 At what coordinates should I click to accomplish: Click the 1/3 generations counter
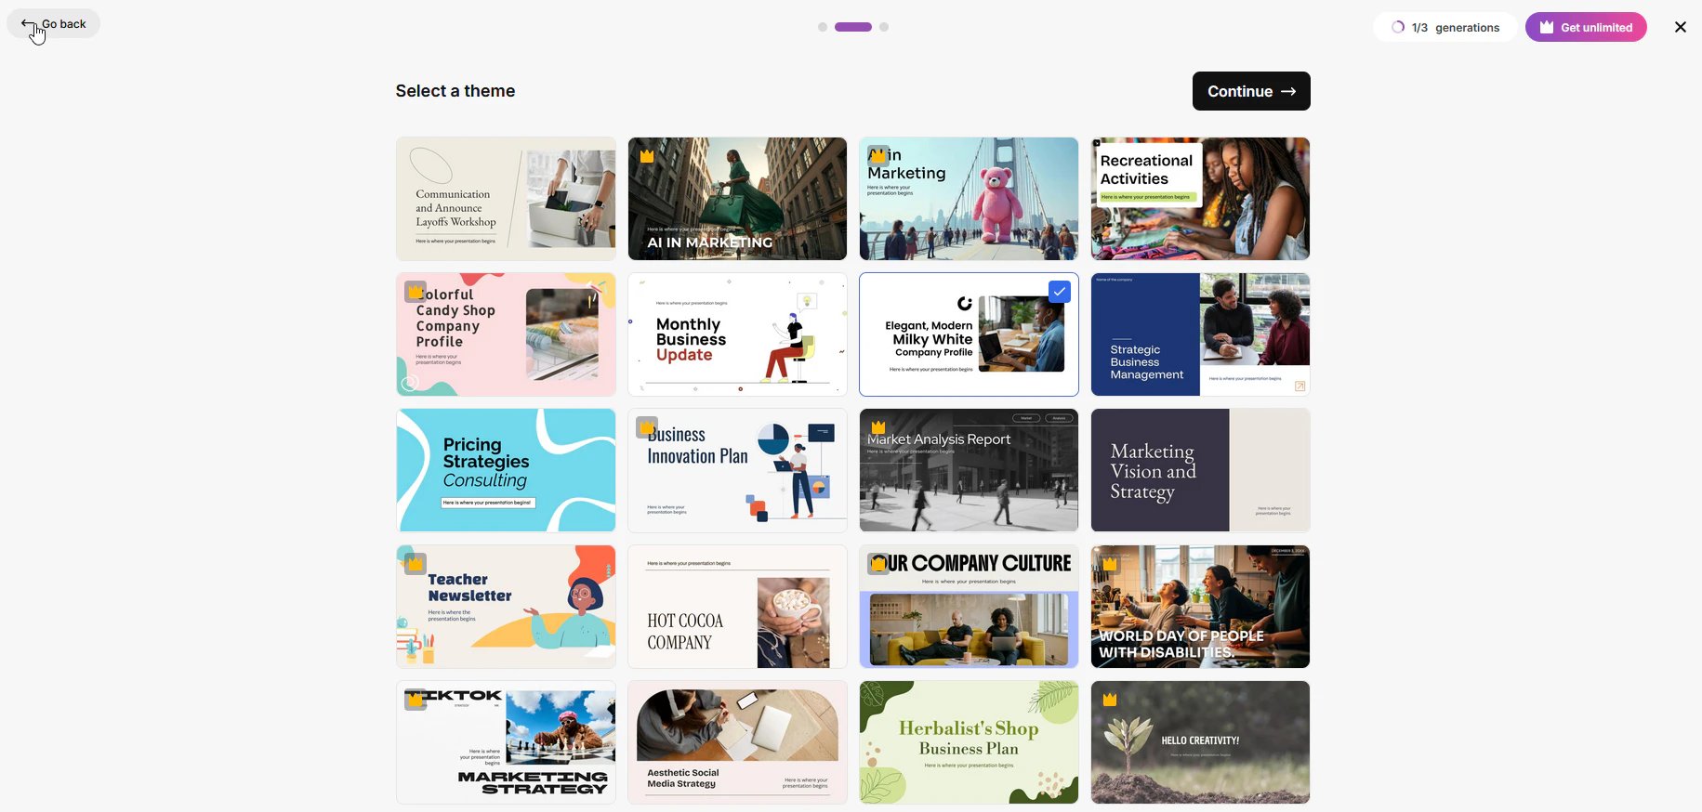tap(1445, 27)
